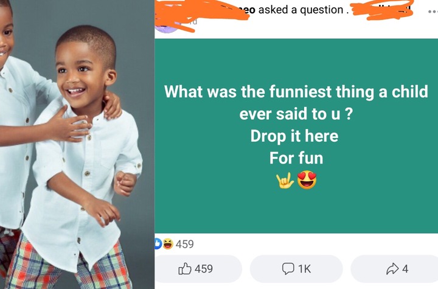The height and width of the screenshot is (289, 438).
Task: Click the rock-on hand emoji in post
Action: (285, 180)
